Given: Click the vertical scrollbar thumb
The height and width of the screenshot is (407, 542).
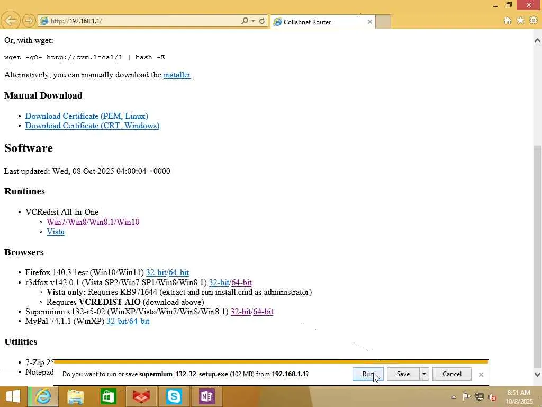Looking at the screenshot, I should 538,256.
